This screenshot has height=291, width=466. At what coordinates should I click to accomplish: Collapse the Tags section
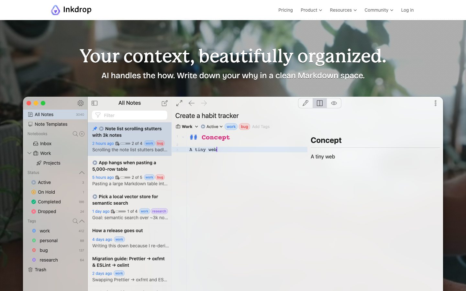point(82,221)
